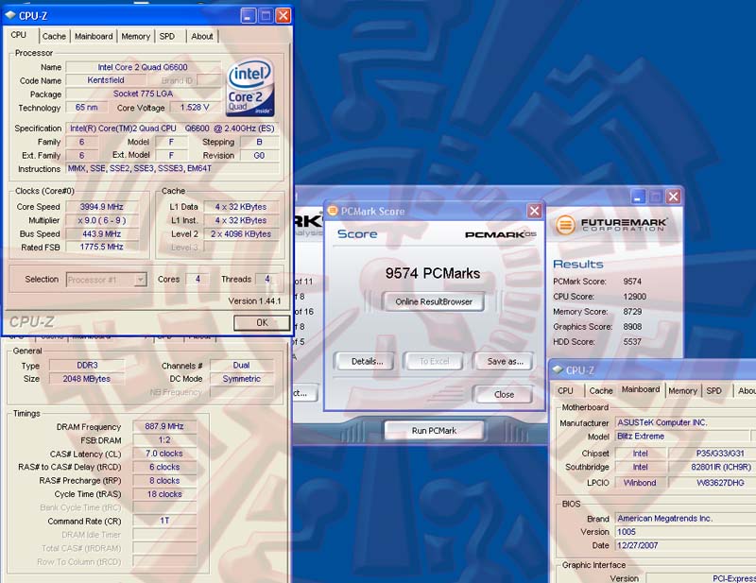Click the Core Voltage value 1.528 V
The height and width of the screenshot is (583, 756).
[x=195, y=107]
